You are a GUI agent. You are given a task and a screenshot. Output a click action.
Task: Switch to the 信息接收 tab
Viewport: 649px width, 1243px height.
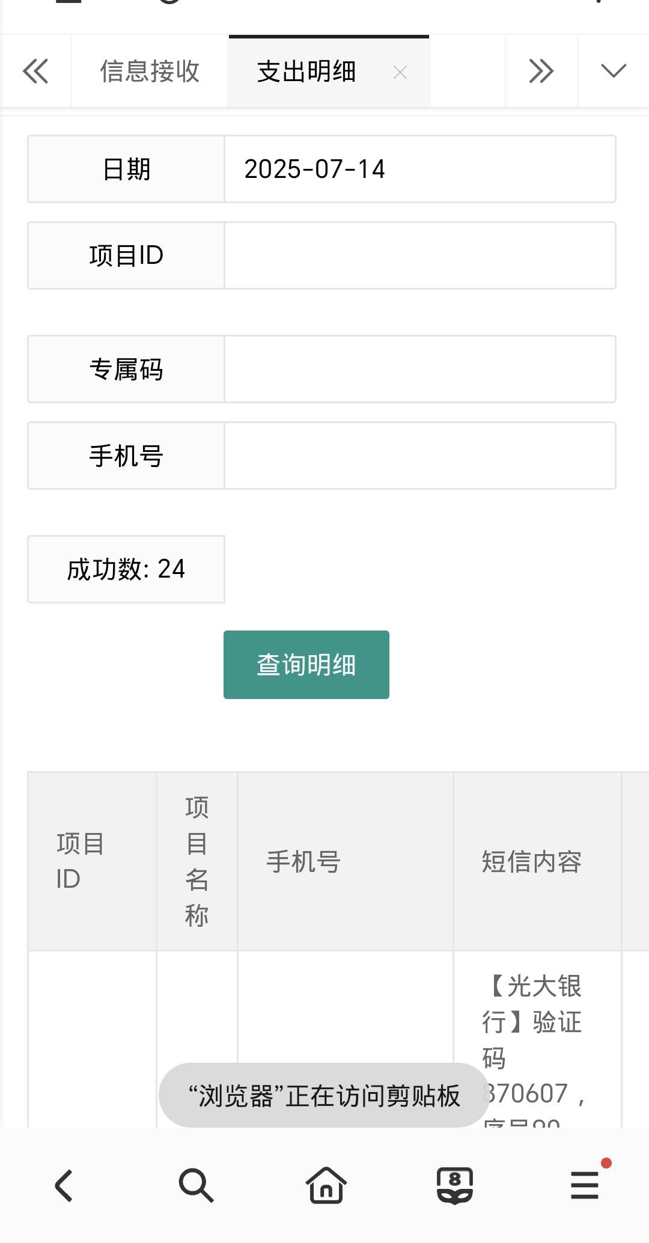pyautogui.click(x=150, y=71)
